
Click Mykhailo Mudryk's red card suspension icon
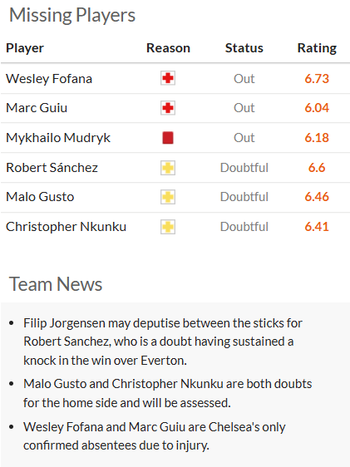pos(168,138)
